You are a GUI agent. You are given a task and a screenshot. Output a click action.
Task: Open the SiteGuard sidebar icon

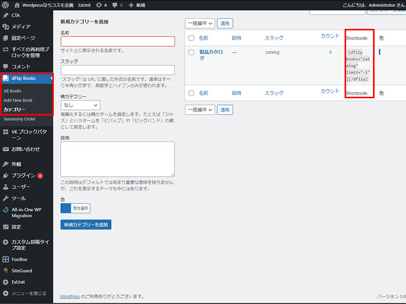tap(6, 271)
